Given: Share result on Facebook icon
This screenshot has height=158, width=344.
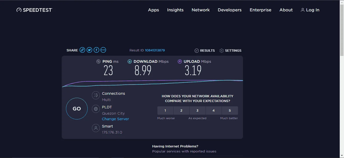Looking at the screenshot, I should tap(96, 50).
